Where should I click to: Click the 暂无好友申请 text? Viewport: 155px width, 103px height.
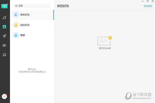click(x=105, y=48)
